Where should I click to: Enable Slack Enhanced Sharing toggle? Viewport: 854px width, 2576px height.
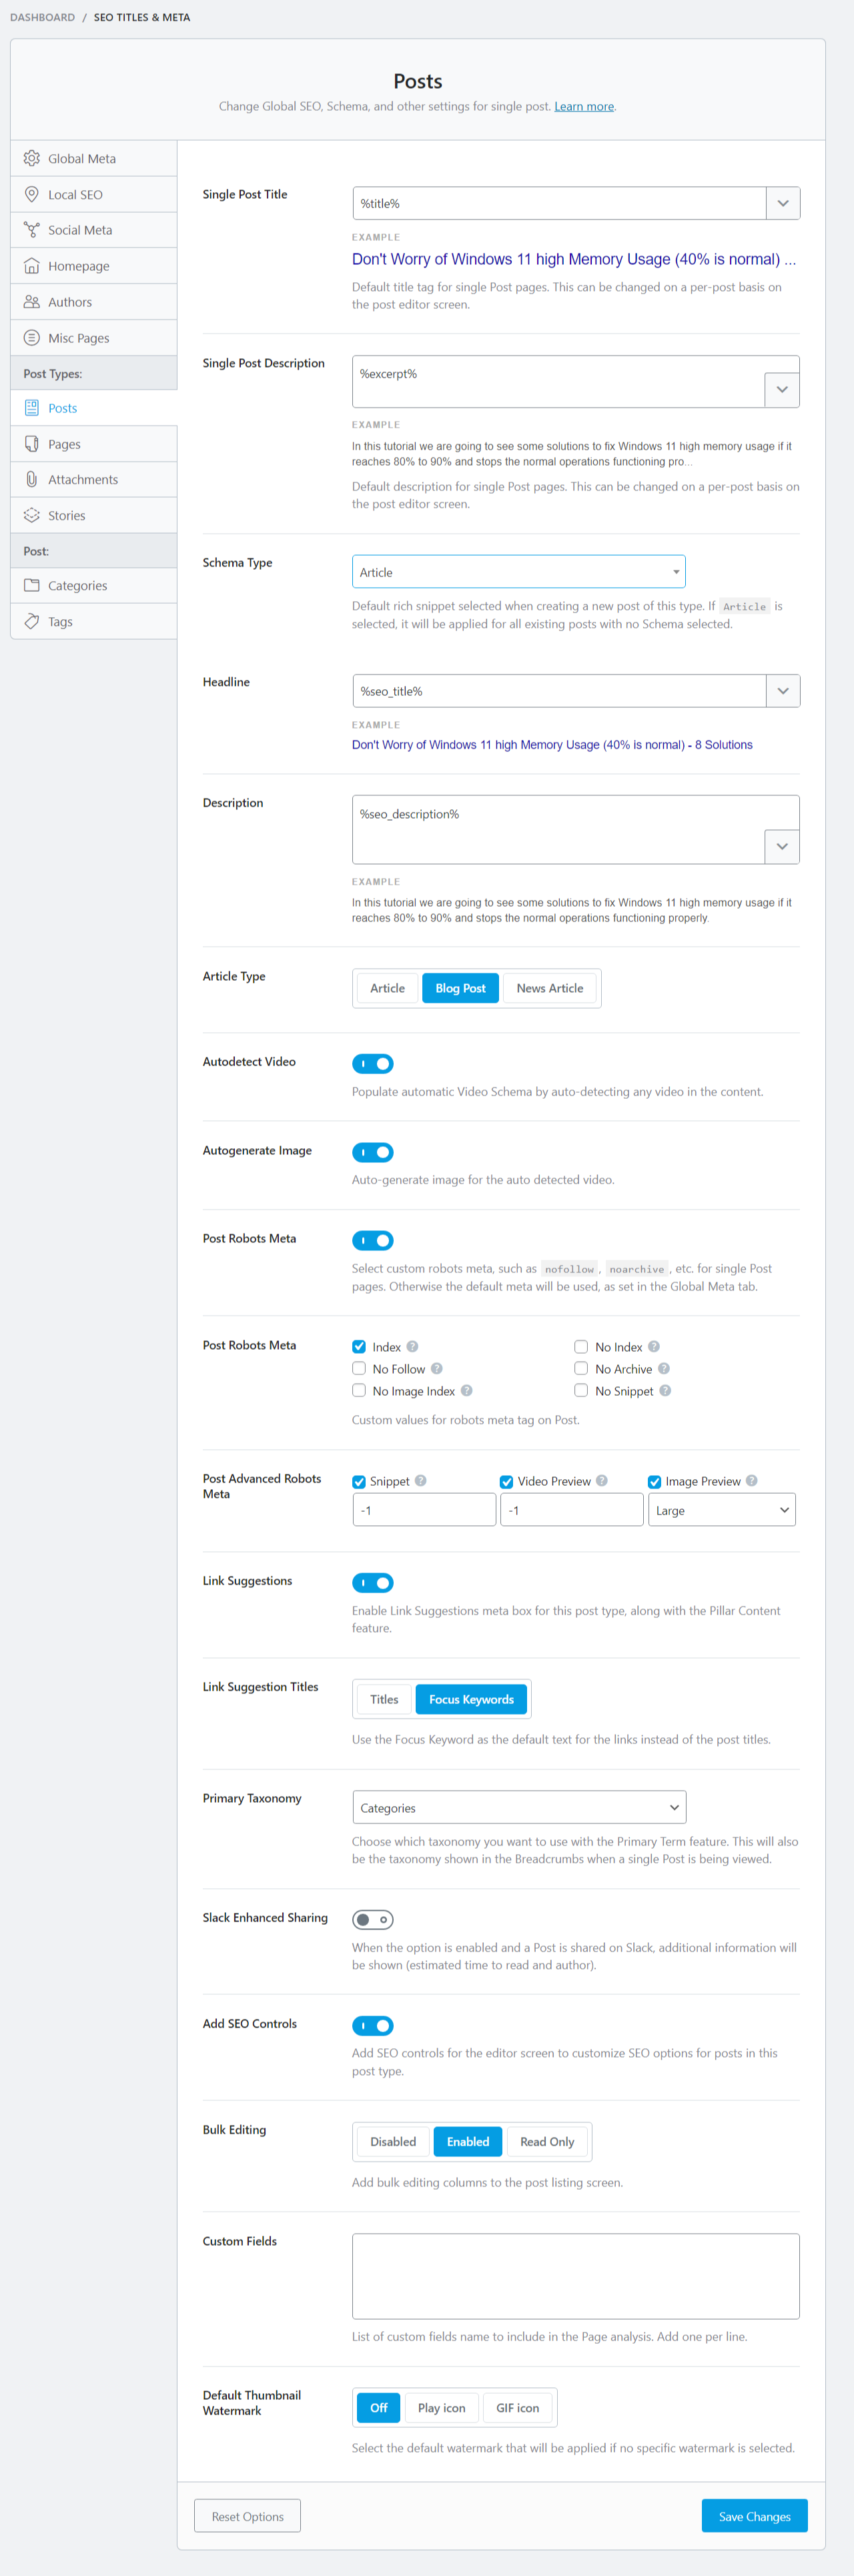(x=372, y=1919)
